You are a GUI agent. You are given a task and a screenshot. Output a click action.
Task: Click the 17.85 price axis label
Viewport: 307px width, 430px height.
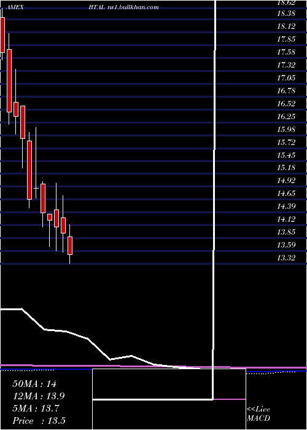point(286,39)
